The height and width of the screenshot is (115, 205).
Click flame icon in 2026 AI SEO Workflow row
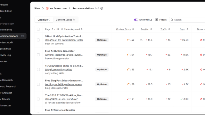[201, 99]
